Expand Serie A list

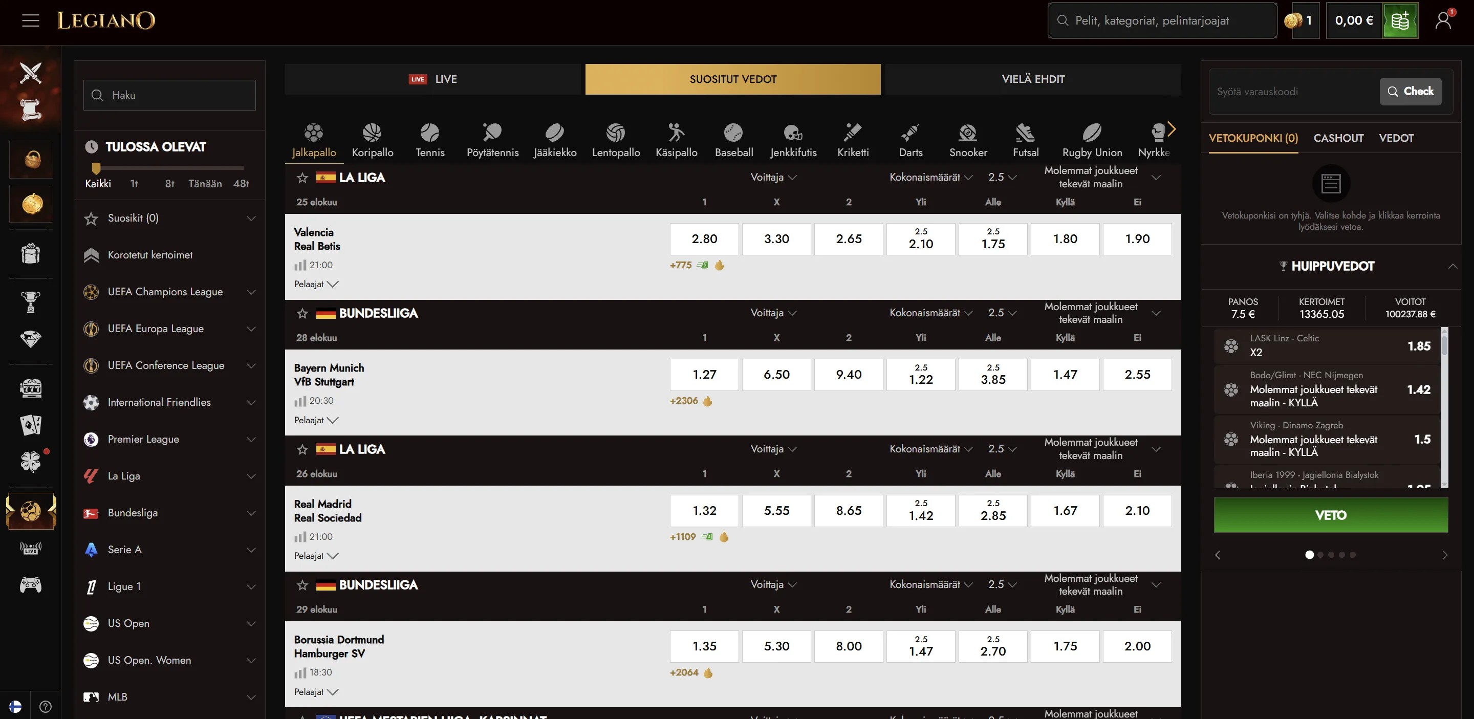click(169, 550)
